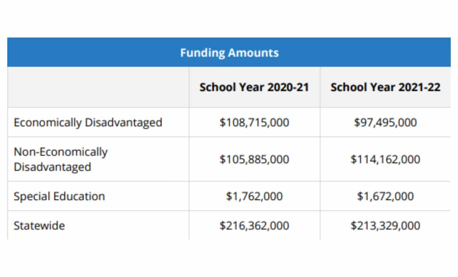Select the $114,162,000 amount cell
This screenshot has height=277, width=458.
click(385, 159)
